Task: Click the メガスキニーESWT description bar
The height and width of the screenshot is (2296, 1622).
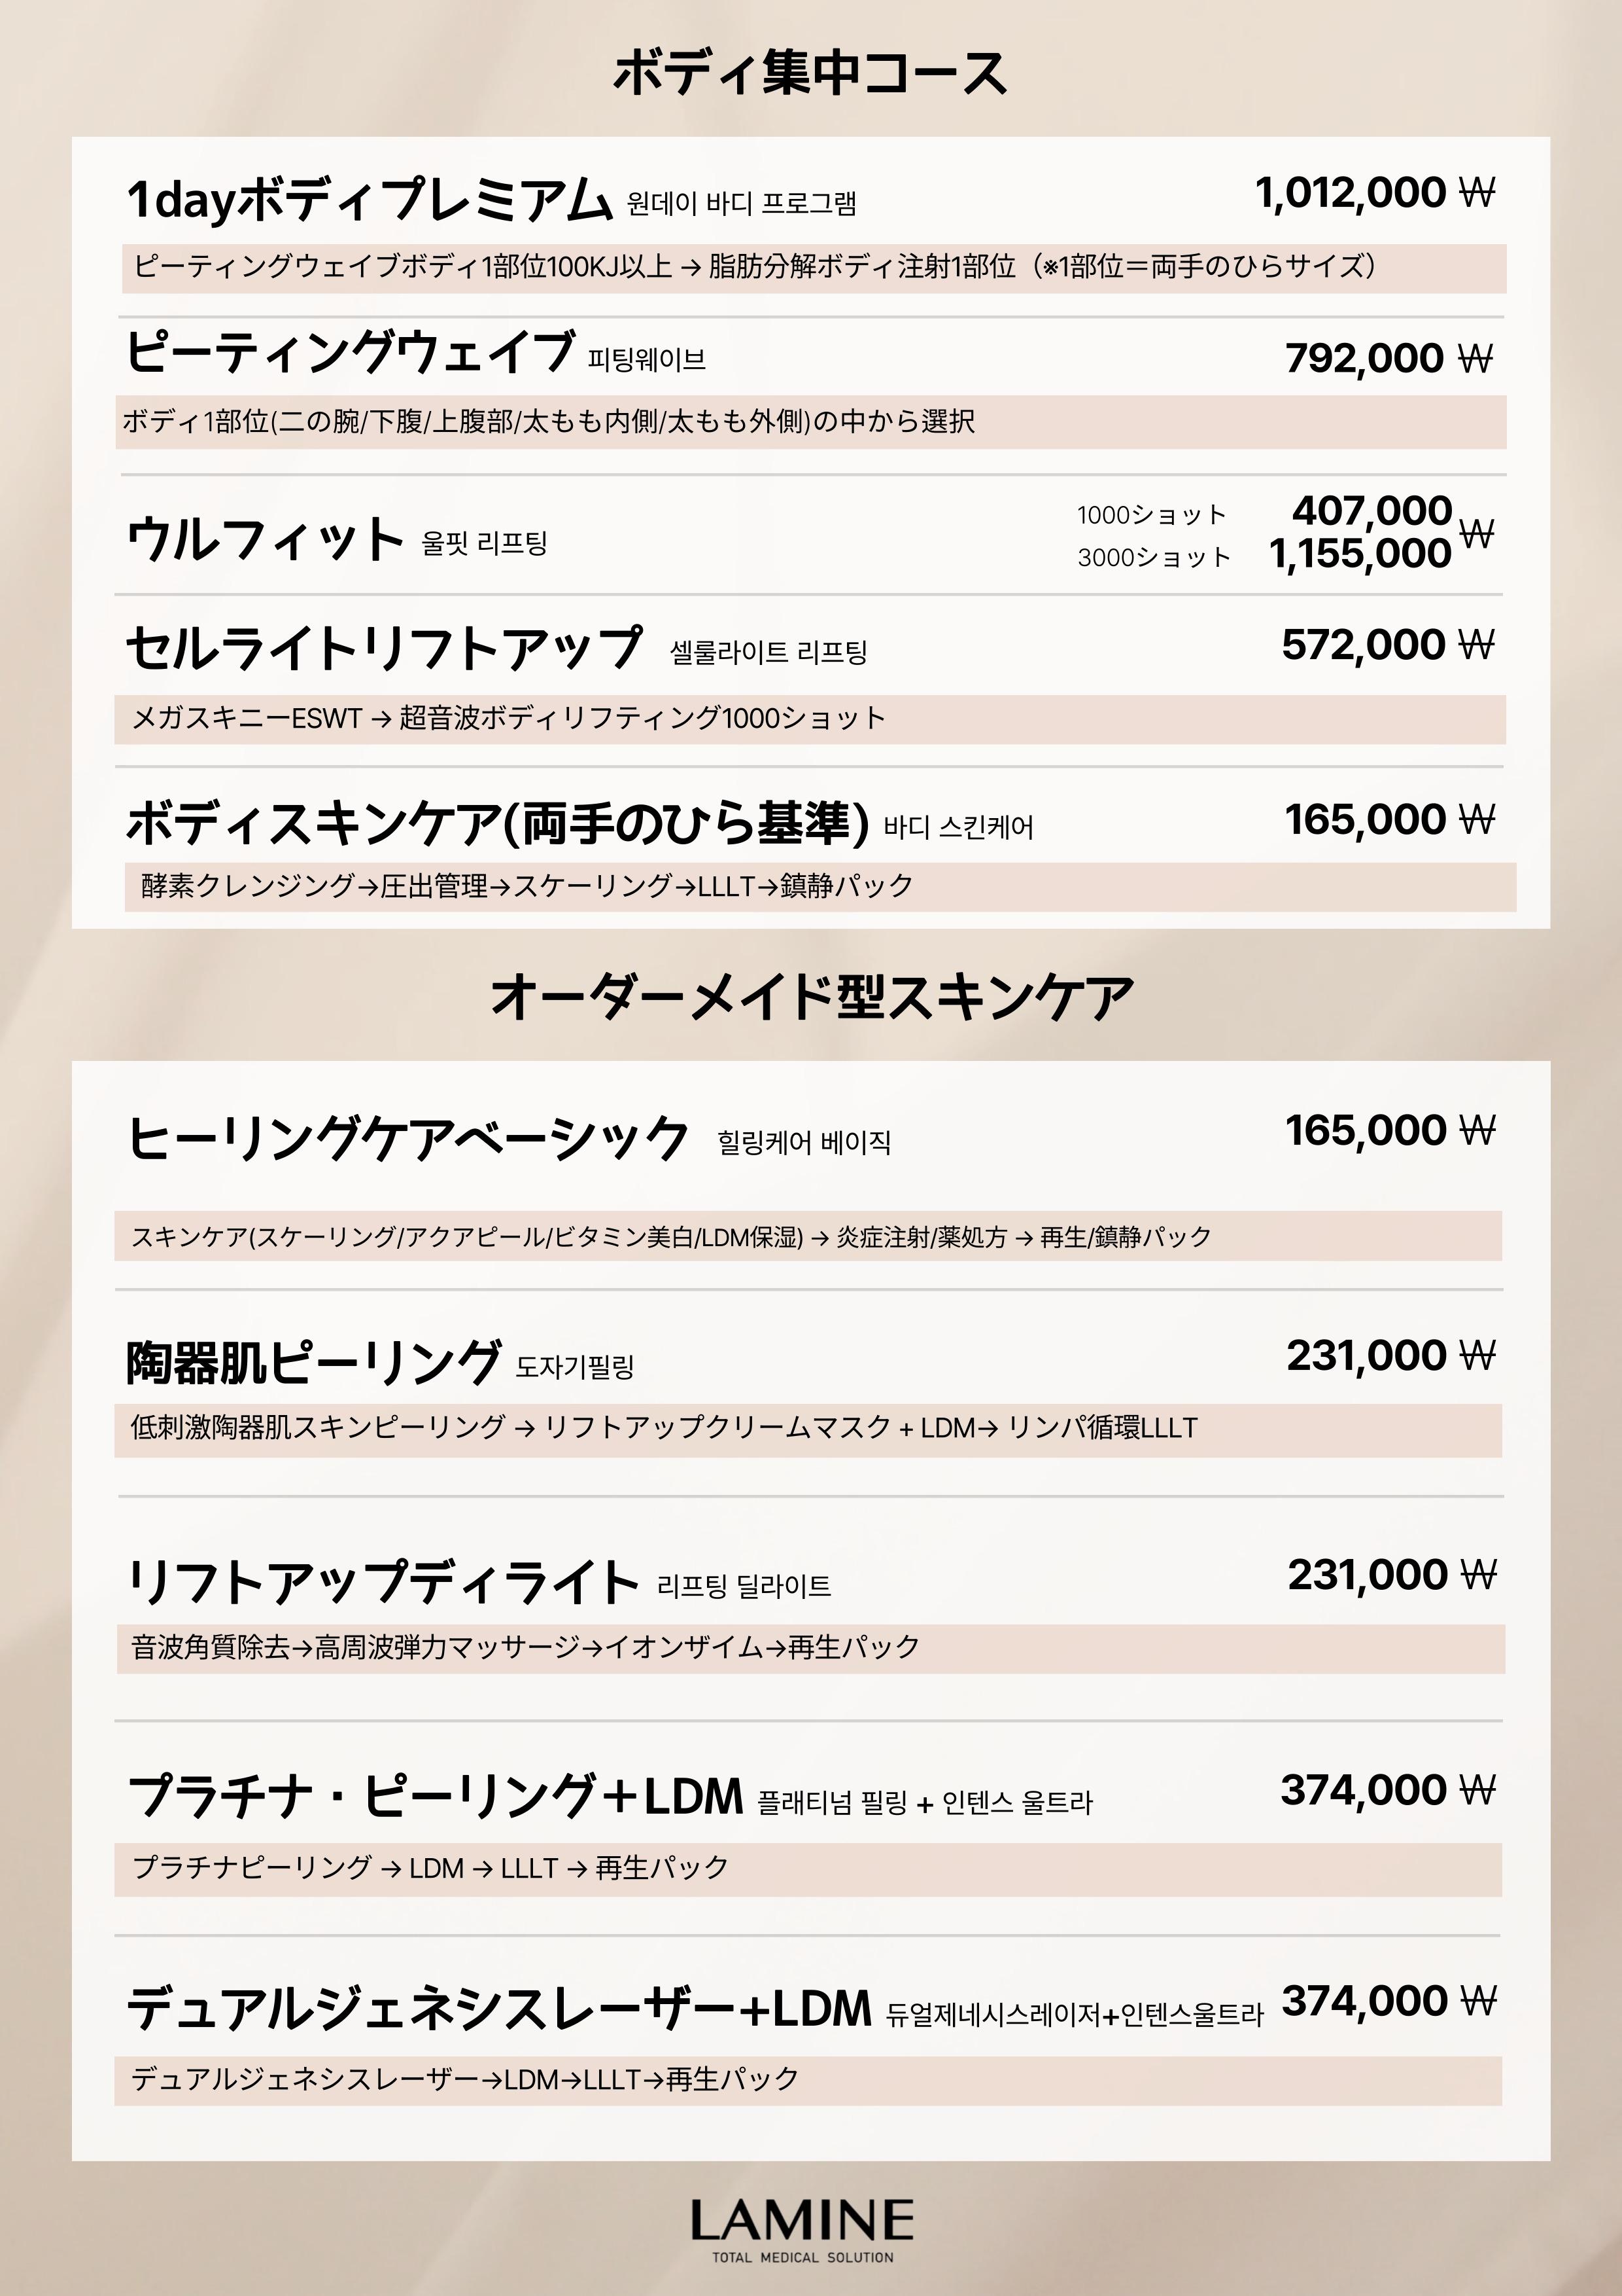Action: point(810,719)
